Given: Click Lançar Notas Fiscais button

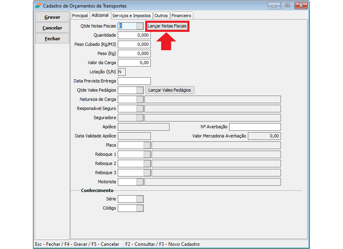Looking at the screenshot, I should (167, 26).
